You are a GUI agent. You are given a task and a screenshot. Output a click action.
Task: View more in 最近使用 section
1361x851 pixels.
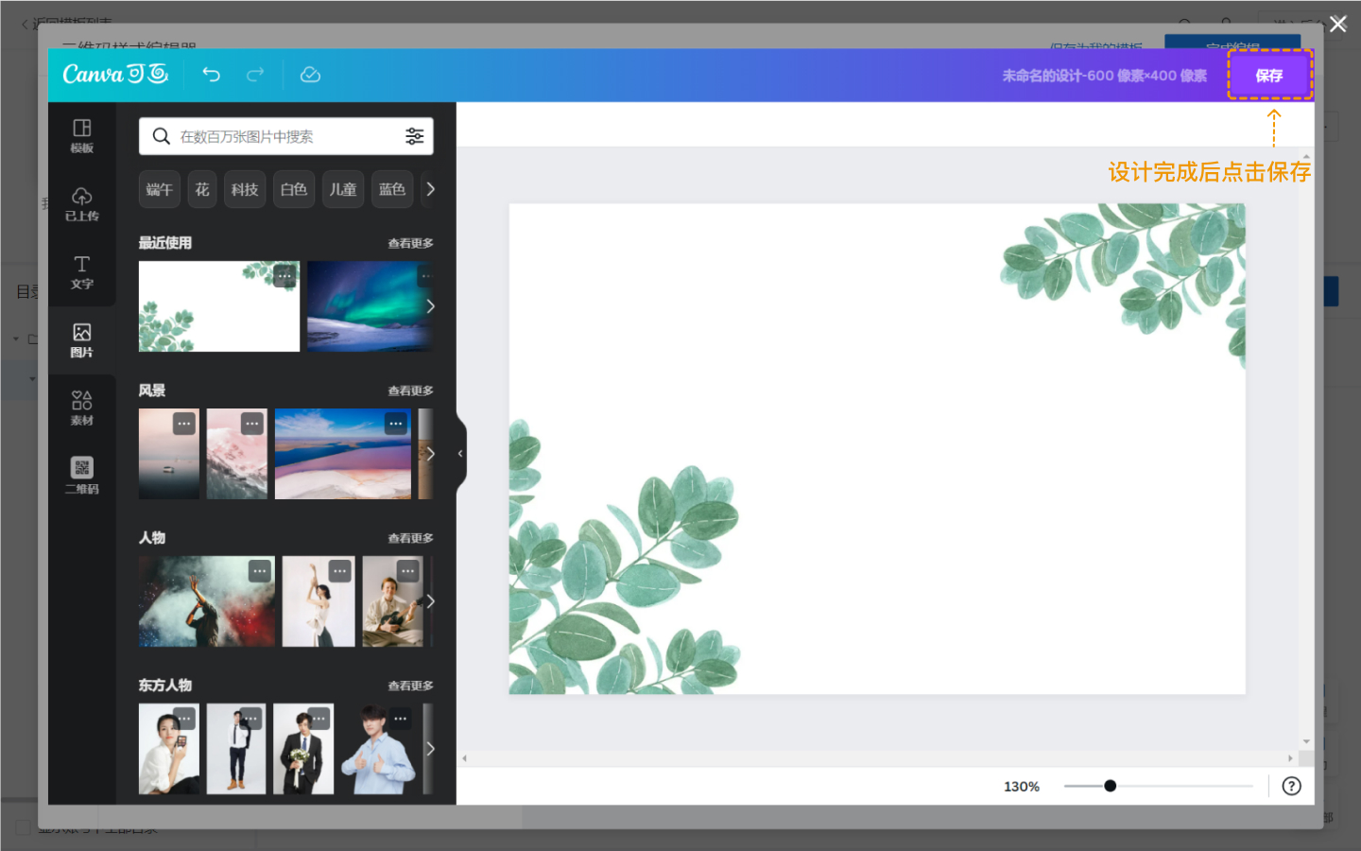[x=410, y=243]
